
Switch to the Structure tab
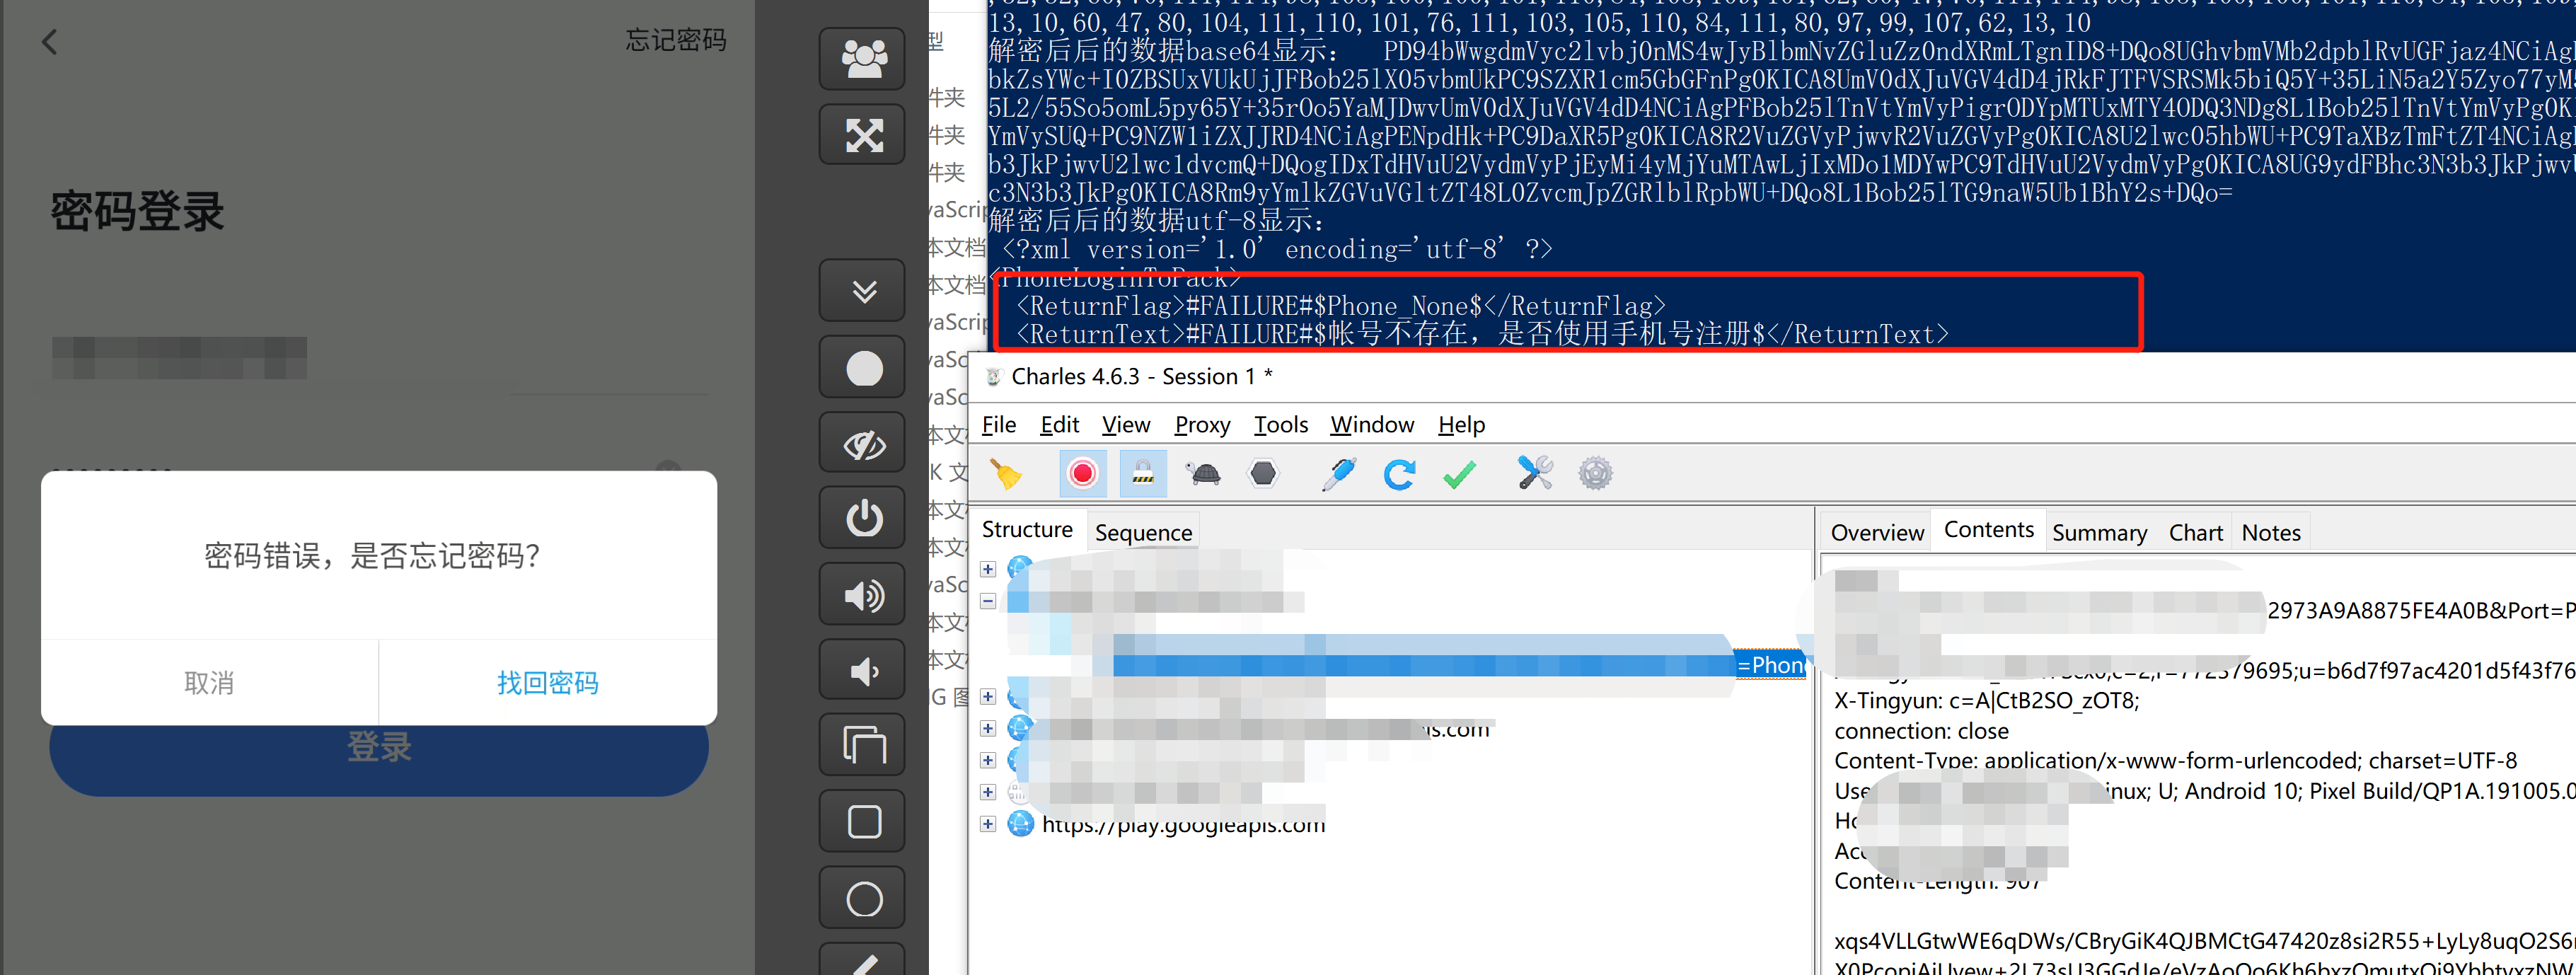pyautogui.click(x=1027, y=529)
